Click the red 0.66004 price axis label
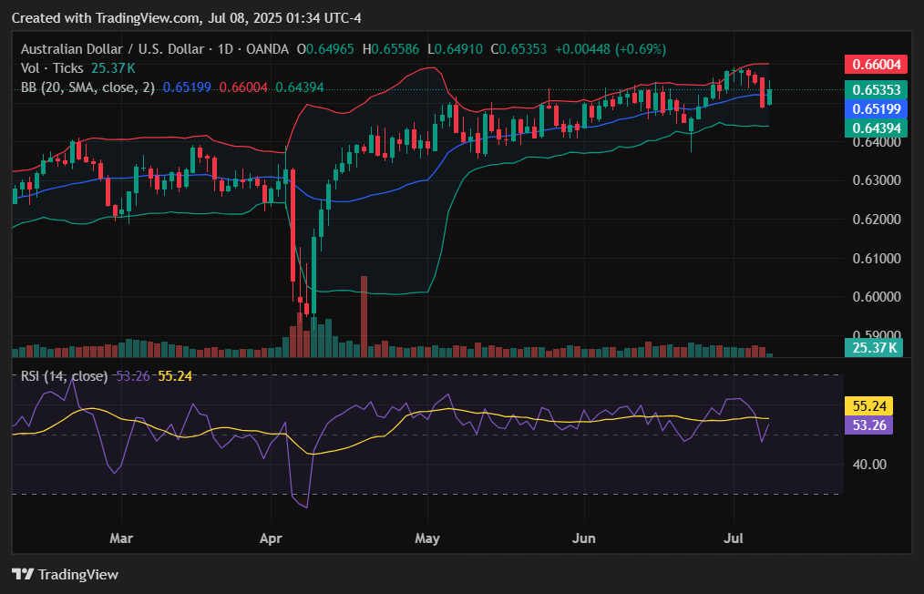Screen dimensions: 924x594 click(877, 65)
